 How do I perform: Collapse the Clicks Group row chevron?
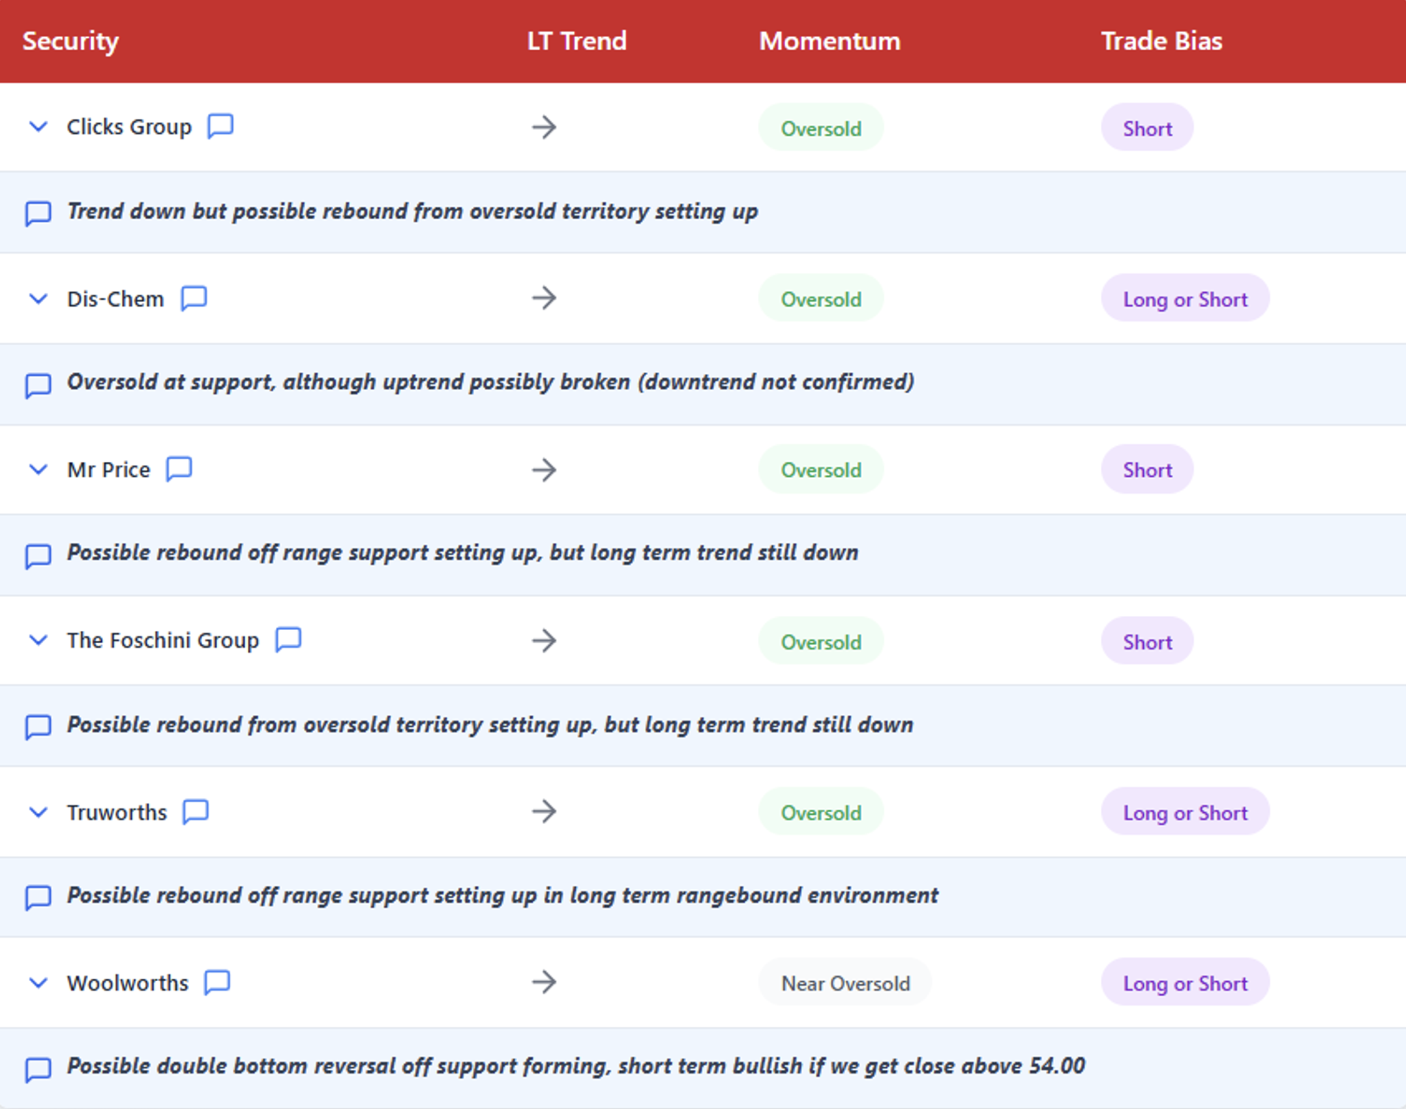[x=38, y=127]
